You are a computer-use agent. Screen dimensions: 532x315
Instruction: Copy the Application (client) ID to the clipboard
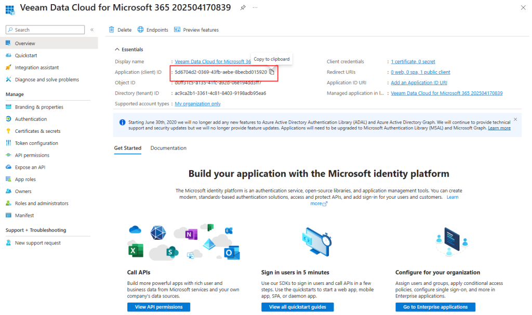272,72
